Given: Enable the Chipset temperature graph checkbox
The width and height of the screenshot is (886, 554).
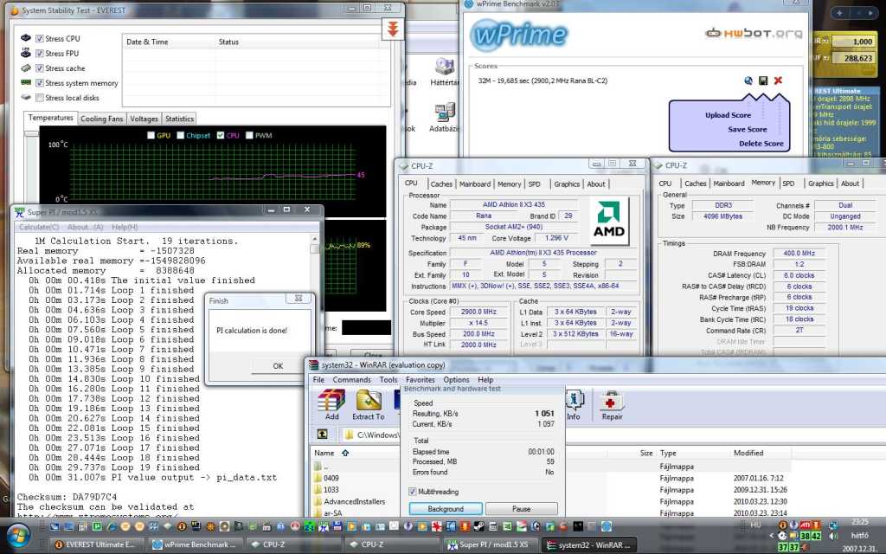Looking at the screenshot, I should pos(180,135).
